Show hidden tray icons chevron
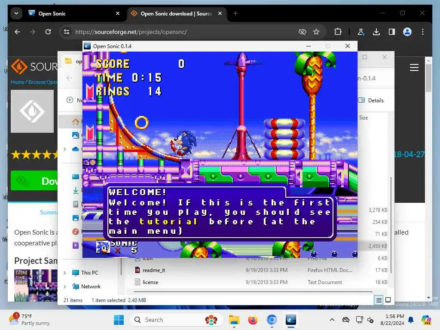This screenshot has height=330, width=440. (332, 320)
